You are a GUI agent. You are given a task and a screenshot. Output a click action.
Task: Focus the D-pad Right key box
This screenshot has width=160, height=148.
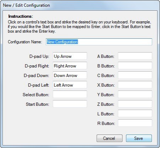coord(70,66)
